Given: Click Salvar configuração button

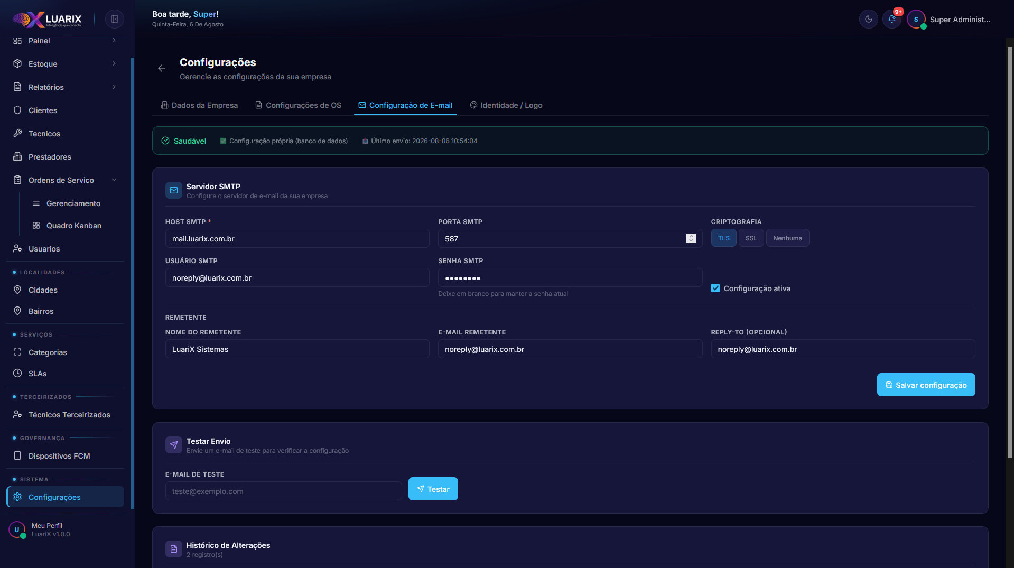Looking at the screenshot, I should click(x=926, y=385).
